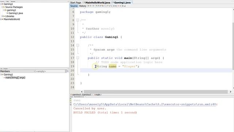Click the Gaming1.java file icon in Projects
This screenshot has height=132, width=234.
[7, 13]
